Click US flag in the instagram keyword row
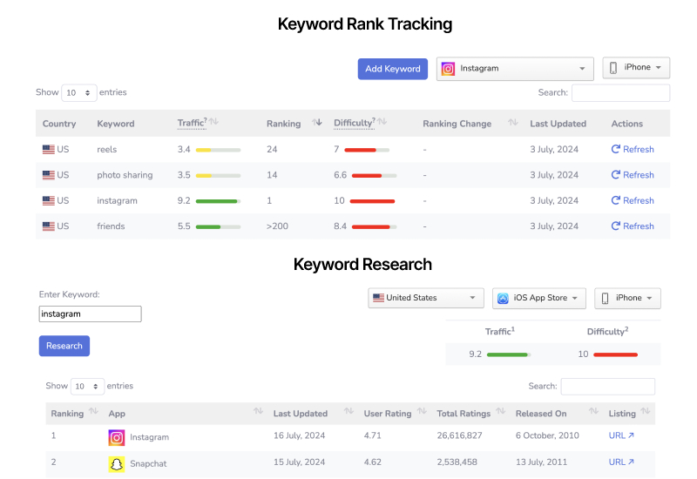The image size is (697, 479). (x=49, y=201)
